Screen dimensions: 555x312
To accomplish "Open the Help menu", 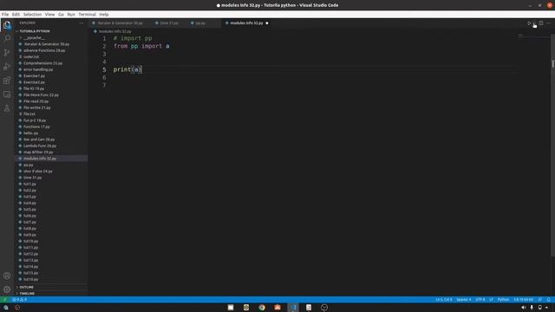I will coord(104,15).
